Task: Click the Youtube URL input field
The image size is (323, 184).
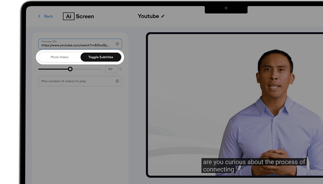Action: tap(80, 44)
